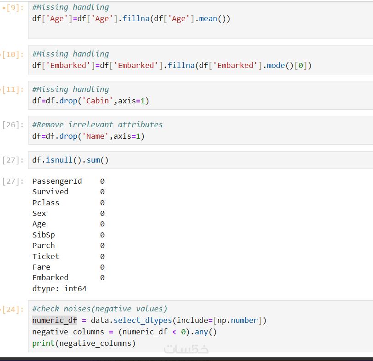Click the PassengerId row in the output
The height and width of the screenshot is (361, 373).
tap(57, 181)
